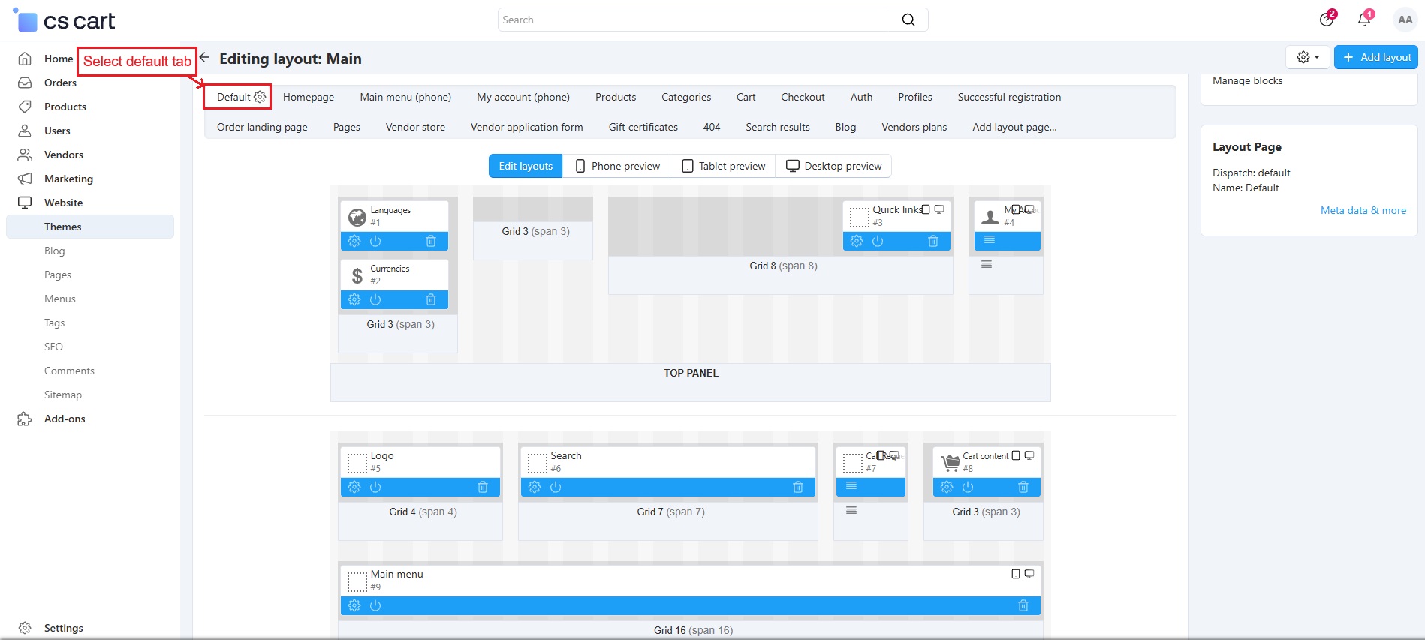Screen dimensions: 1425x640
Task: Delete the Search block with trash icon
Action: (x=798, y=487)
